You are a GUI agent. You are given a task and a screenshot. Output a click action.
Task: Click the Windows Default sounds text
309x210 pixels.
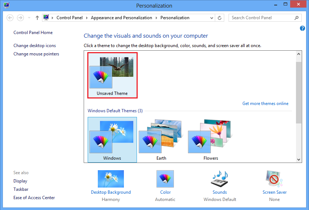point(220,199)
